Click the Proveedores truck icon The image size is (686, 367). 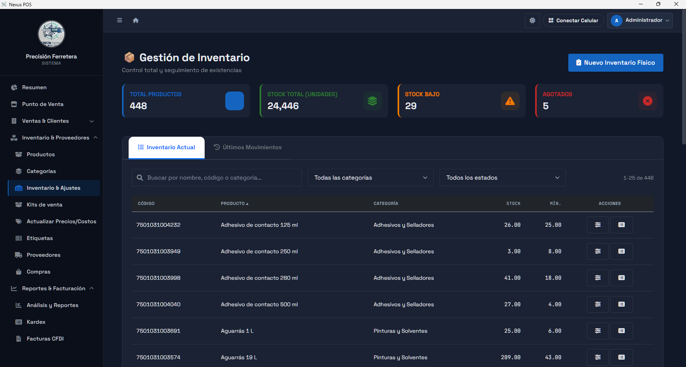18,255
